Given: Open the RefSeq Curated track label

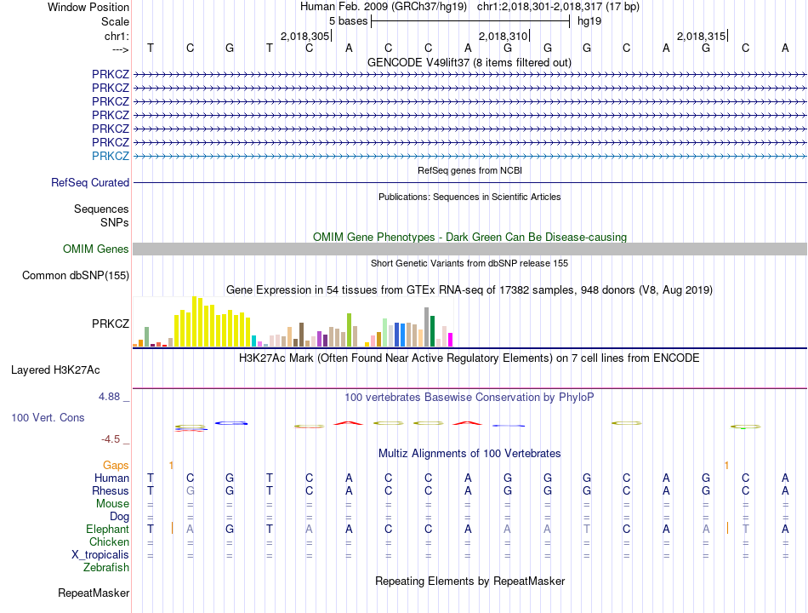Looking at the screenshot, I should (90, 183).
